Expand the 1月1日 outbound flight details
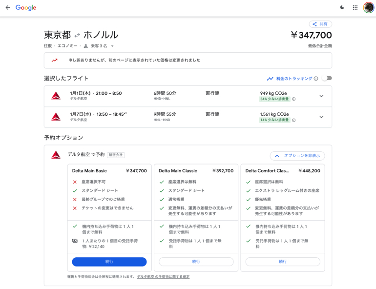This screenshot has width=376, height=289. coord(322,96)
